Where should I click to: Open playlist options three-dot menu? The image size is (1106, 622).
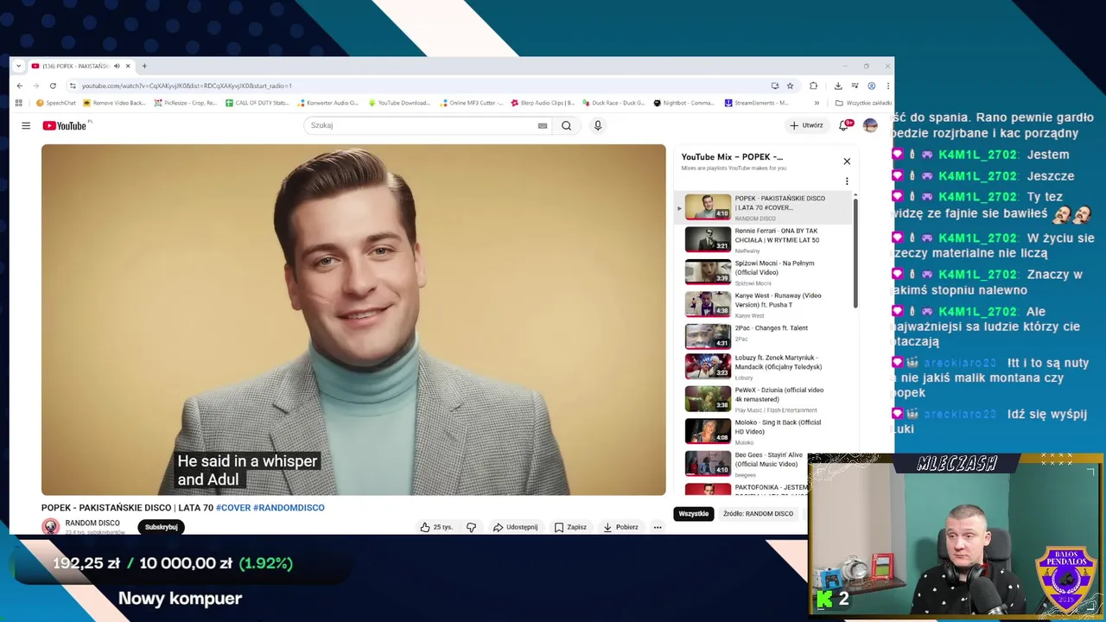[847, 181]
